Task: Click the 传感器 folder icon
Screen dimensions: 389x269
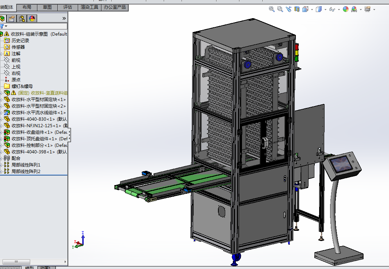Action: (x=7, y=47)
